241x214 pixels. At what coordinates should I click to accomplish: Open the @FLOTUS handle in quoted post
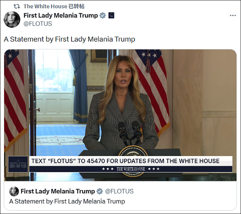point(119,191)
